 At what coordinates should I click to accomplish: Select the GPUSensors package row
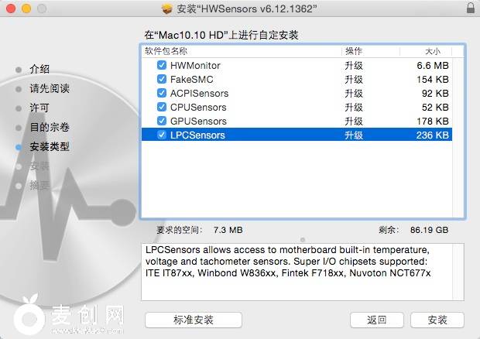coord(297,122)
